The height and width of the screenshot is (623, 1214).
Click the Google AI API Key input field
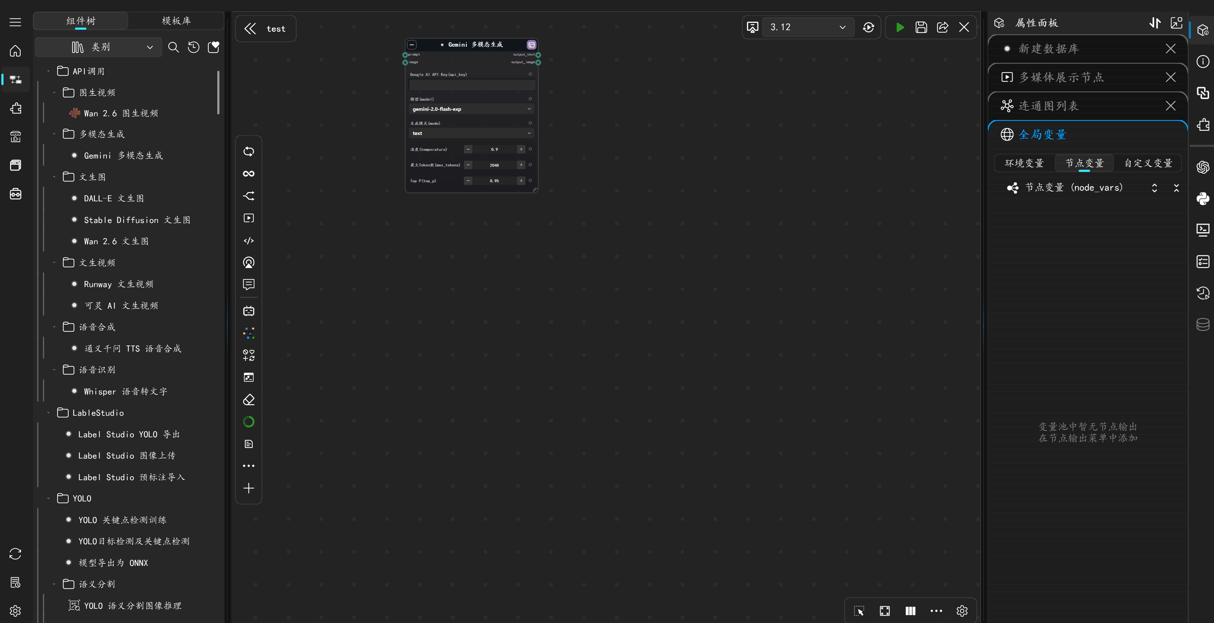[x=472, y=85]
